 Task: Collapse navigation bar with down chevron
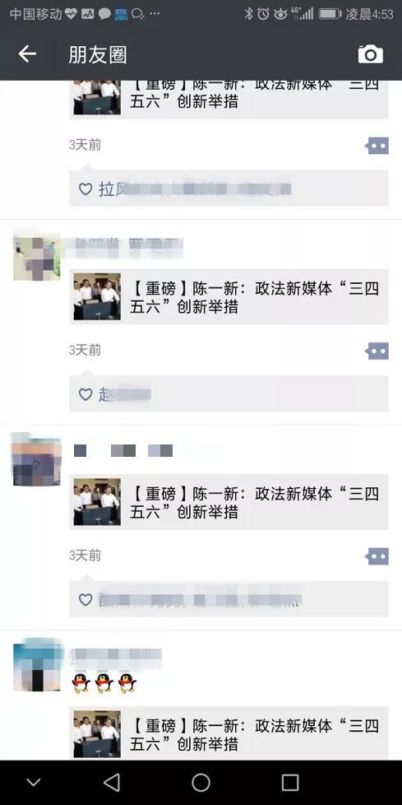point(34,783)
